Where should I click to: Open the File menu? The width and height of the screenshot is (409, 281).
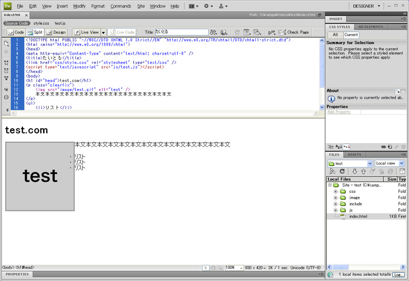20,6
